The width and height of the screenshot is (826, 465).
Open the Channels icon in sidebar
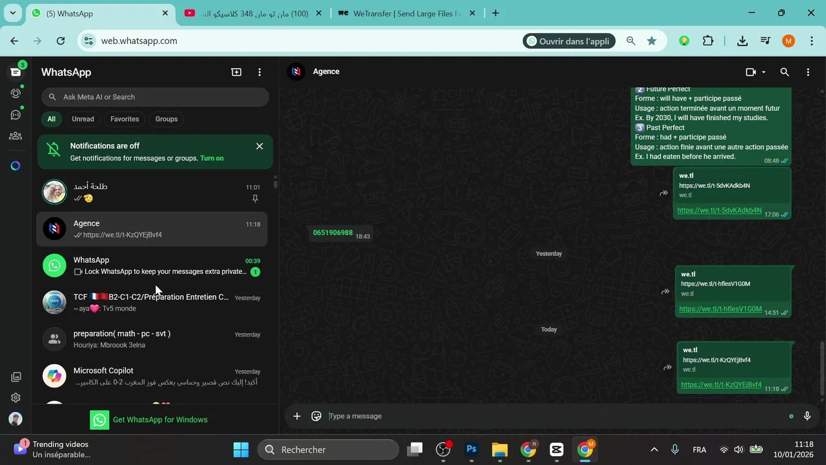click(15, 115)
